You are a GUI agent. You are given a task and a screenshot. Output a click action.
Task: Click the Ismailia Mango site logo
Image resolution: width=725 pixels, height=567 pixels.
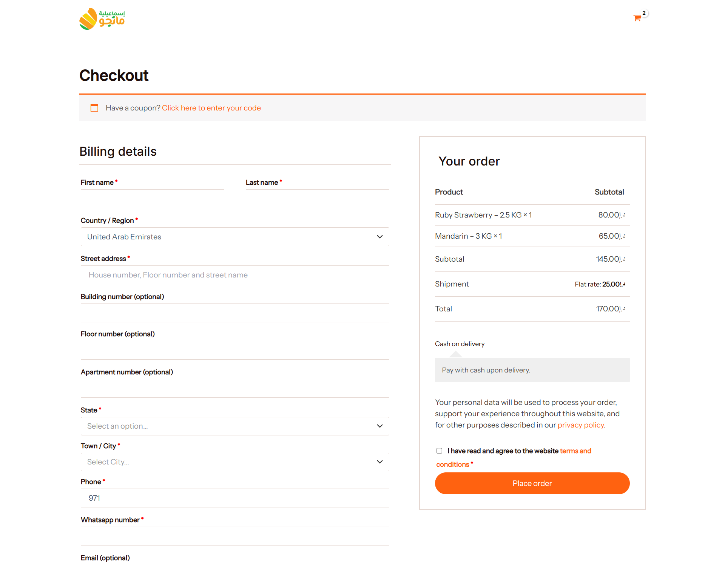click(102, 19)
